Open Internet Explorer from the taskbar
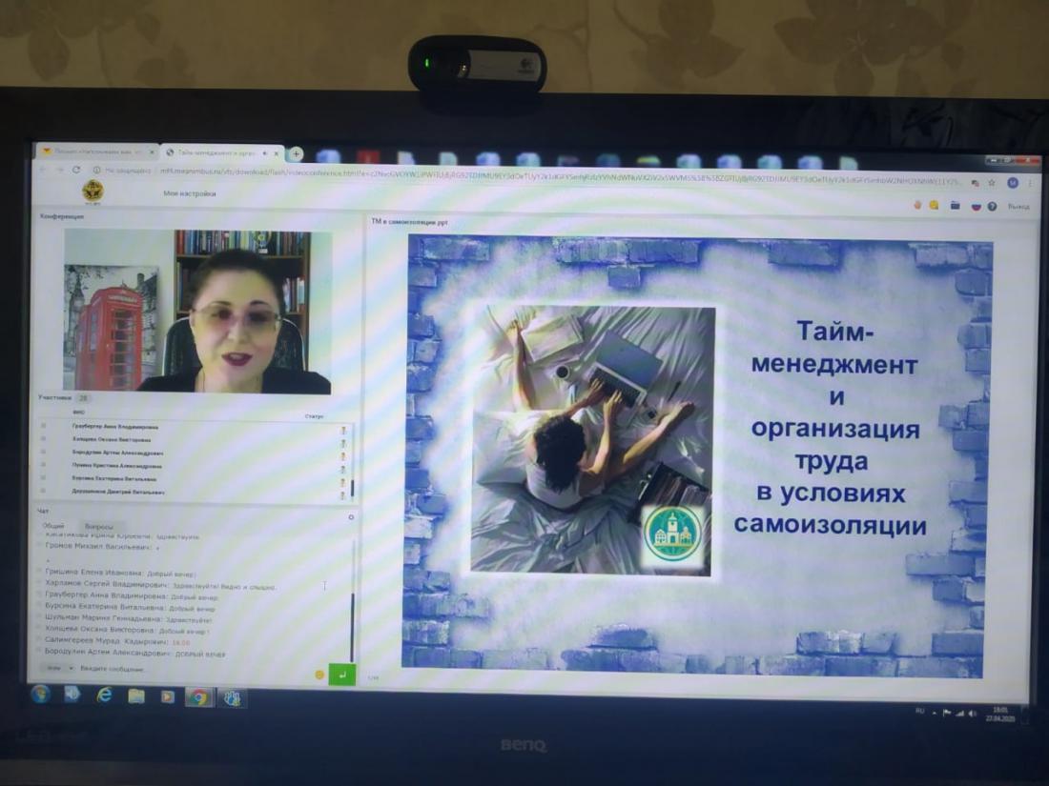1049x786 pixels. tap(104, 695)
